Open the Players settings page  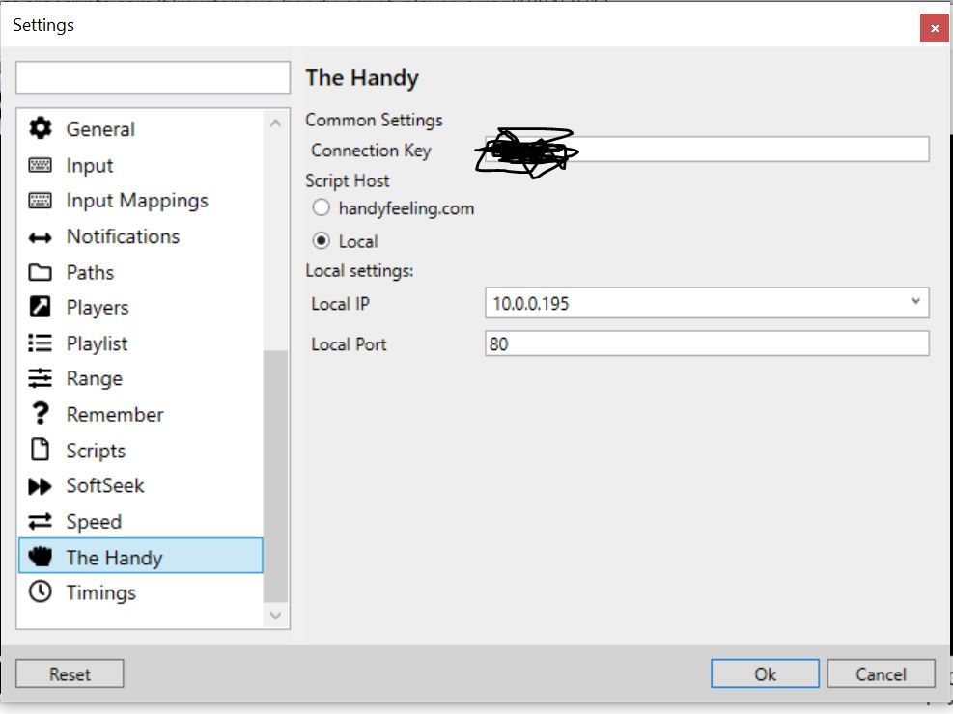point(141,307)
